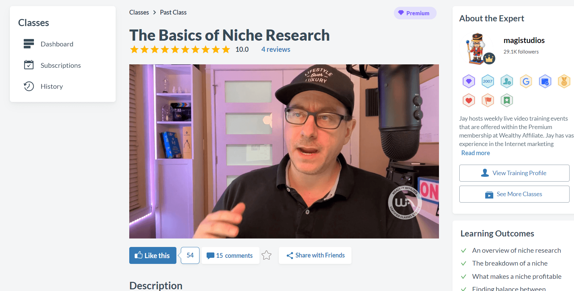Click the About the Expert heading

point(492,18)
